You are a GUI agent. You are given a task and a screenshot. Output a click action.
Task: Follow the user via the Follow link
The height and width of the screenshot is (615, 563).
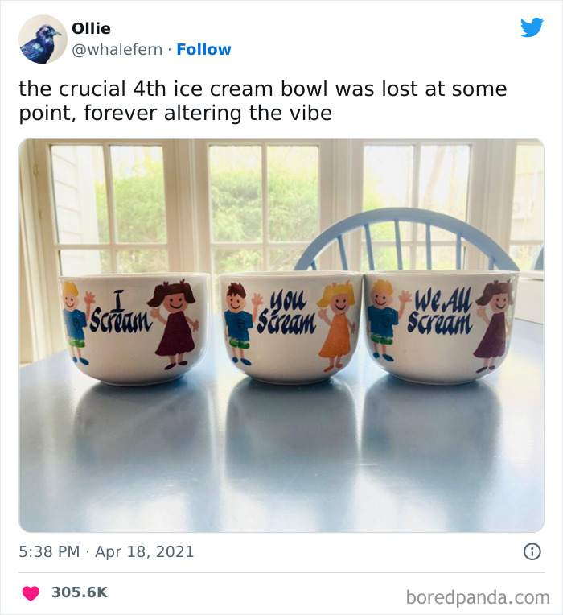coord(203,49)
